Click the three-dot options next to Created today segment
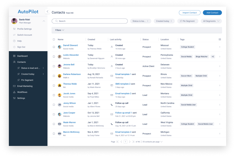This screenshot has height=157, width=235. pyautogui.click(x=43, y=74)
